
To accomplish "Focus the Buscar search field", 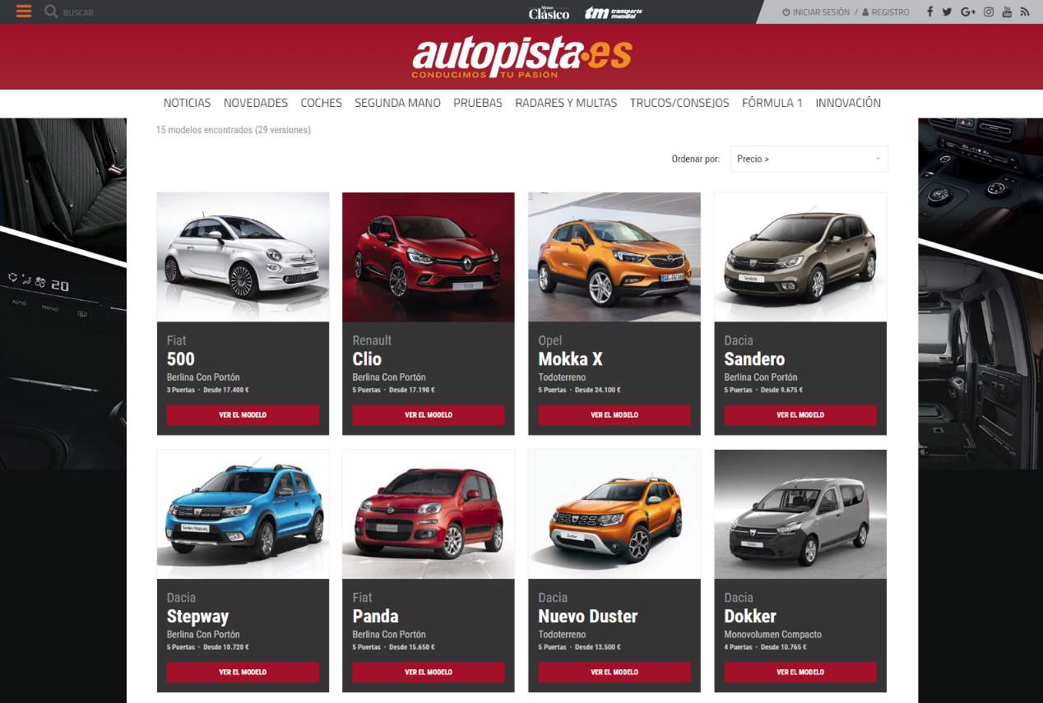I will pyautogui.click(x=79, y=13).
